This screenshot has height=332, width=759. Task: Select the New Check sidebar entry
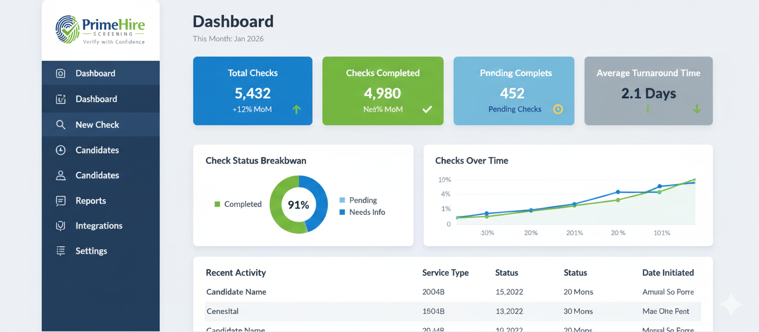[97, 124]
